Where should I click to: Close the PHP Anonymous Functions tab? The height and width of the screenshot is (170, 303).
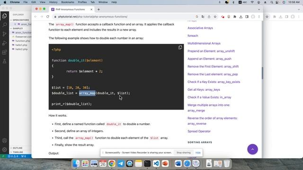coord(91,9)
